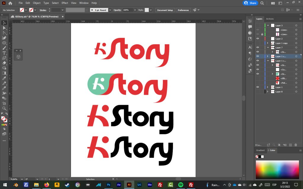Click the Document Setup button

165,10
